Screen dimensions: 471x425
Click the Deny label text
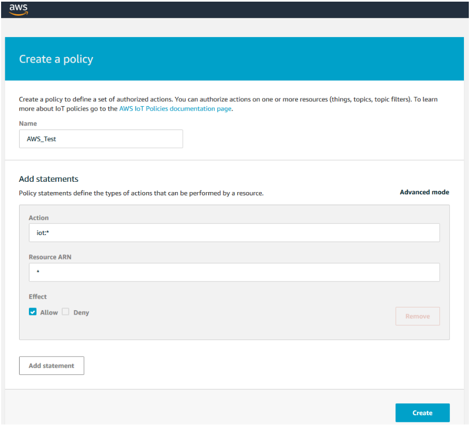81,312
